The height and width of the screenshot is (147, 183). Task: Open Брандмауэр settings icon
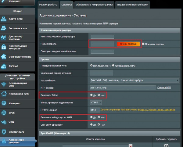[4, 132]
